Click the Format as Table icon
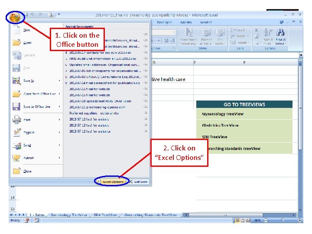312x234 pixels. [x=206, y=32]
